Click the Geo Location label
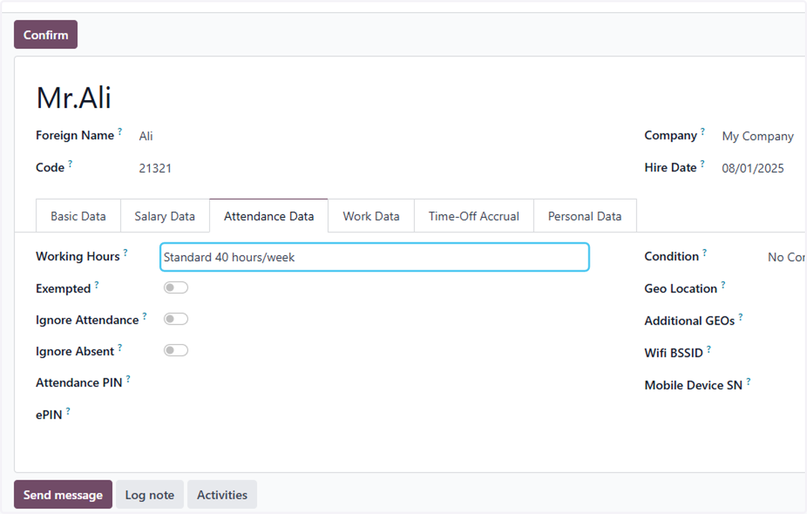Image resolution: width=807 pixels, height=514 pixels. [681, 289]
